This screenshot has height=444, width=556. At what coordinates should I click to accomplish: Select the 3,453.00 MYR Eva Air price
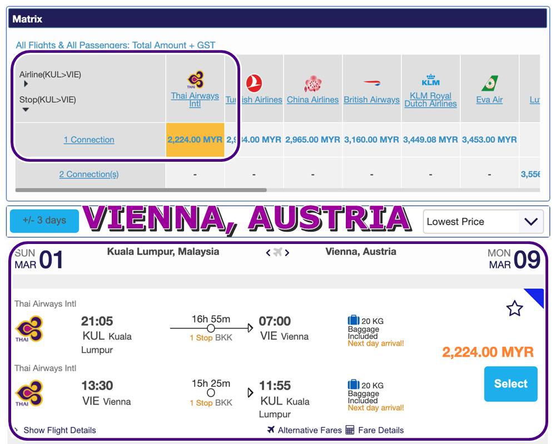489,139
